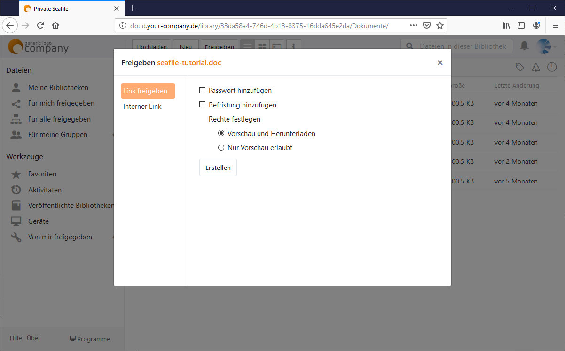The height and width of the screenshot is (351, 565).
Task: Choose Vorschau und Herunterladen permission
Action: (221, 134)
